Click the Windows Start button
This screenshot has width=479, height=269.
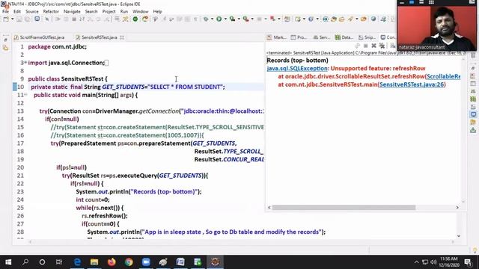[x=8, y=262]
